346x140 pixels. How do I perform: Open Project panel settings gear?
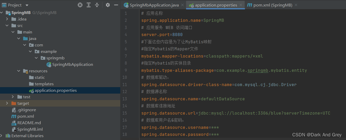[108, 5]
